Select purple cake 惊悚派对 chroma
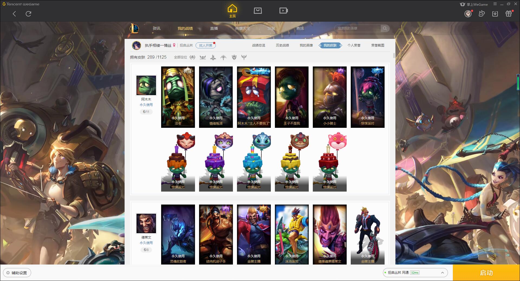The width and height of the screenshot is (520, 281). coord(216,161)
